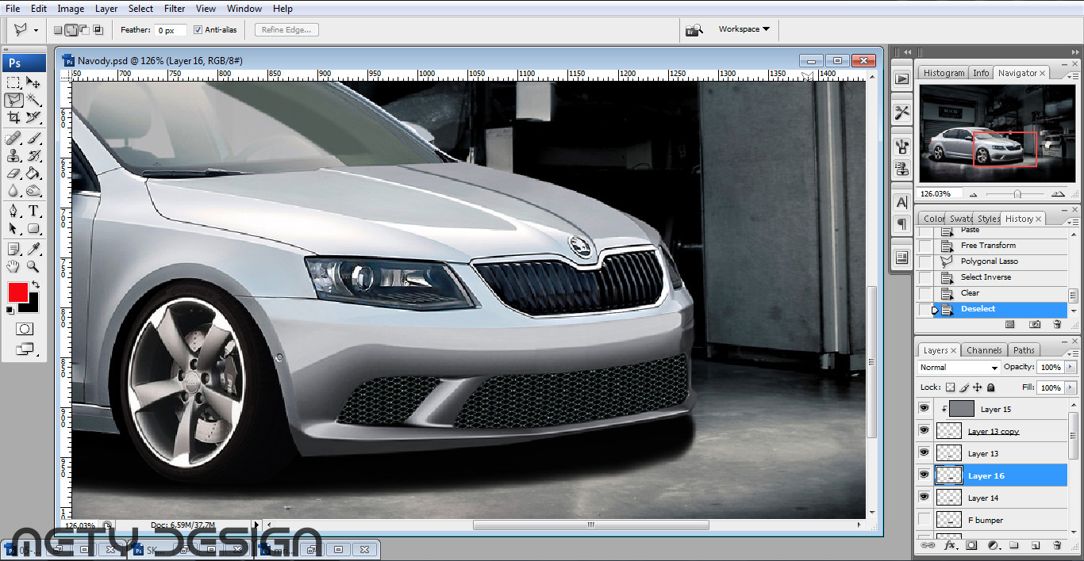Click the Feather input field
Screen dimensions: 1084x561
click(x=171, y=30)
